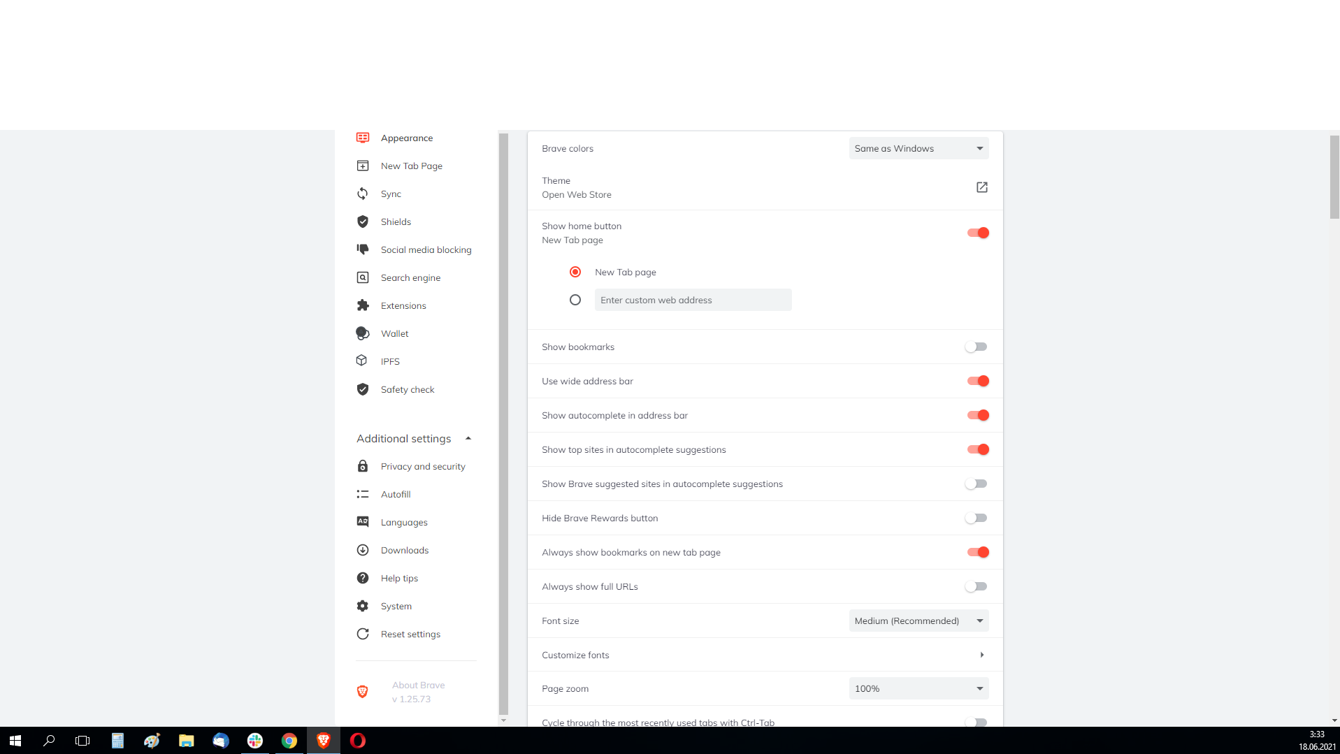Open Help tips settings

(399, 578)
